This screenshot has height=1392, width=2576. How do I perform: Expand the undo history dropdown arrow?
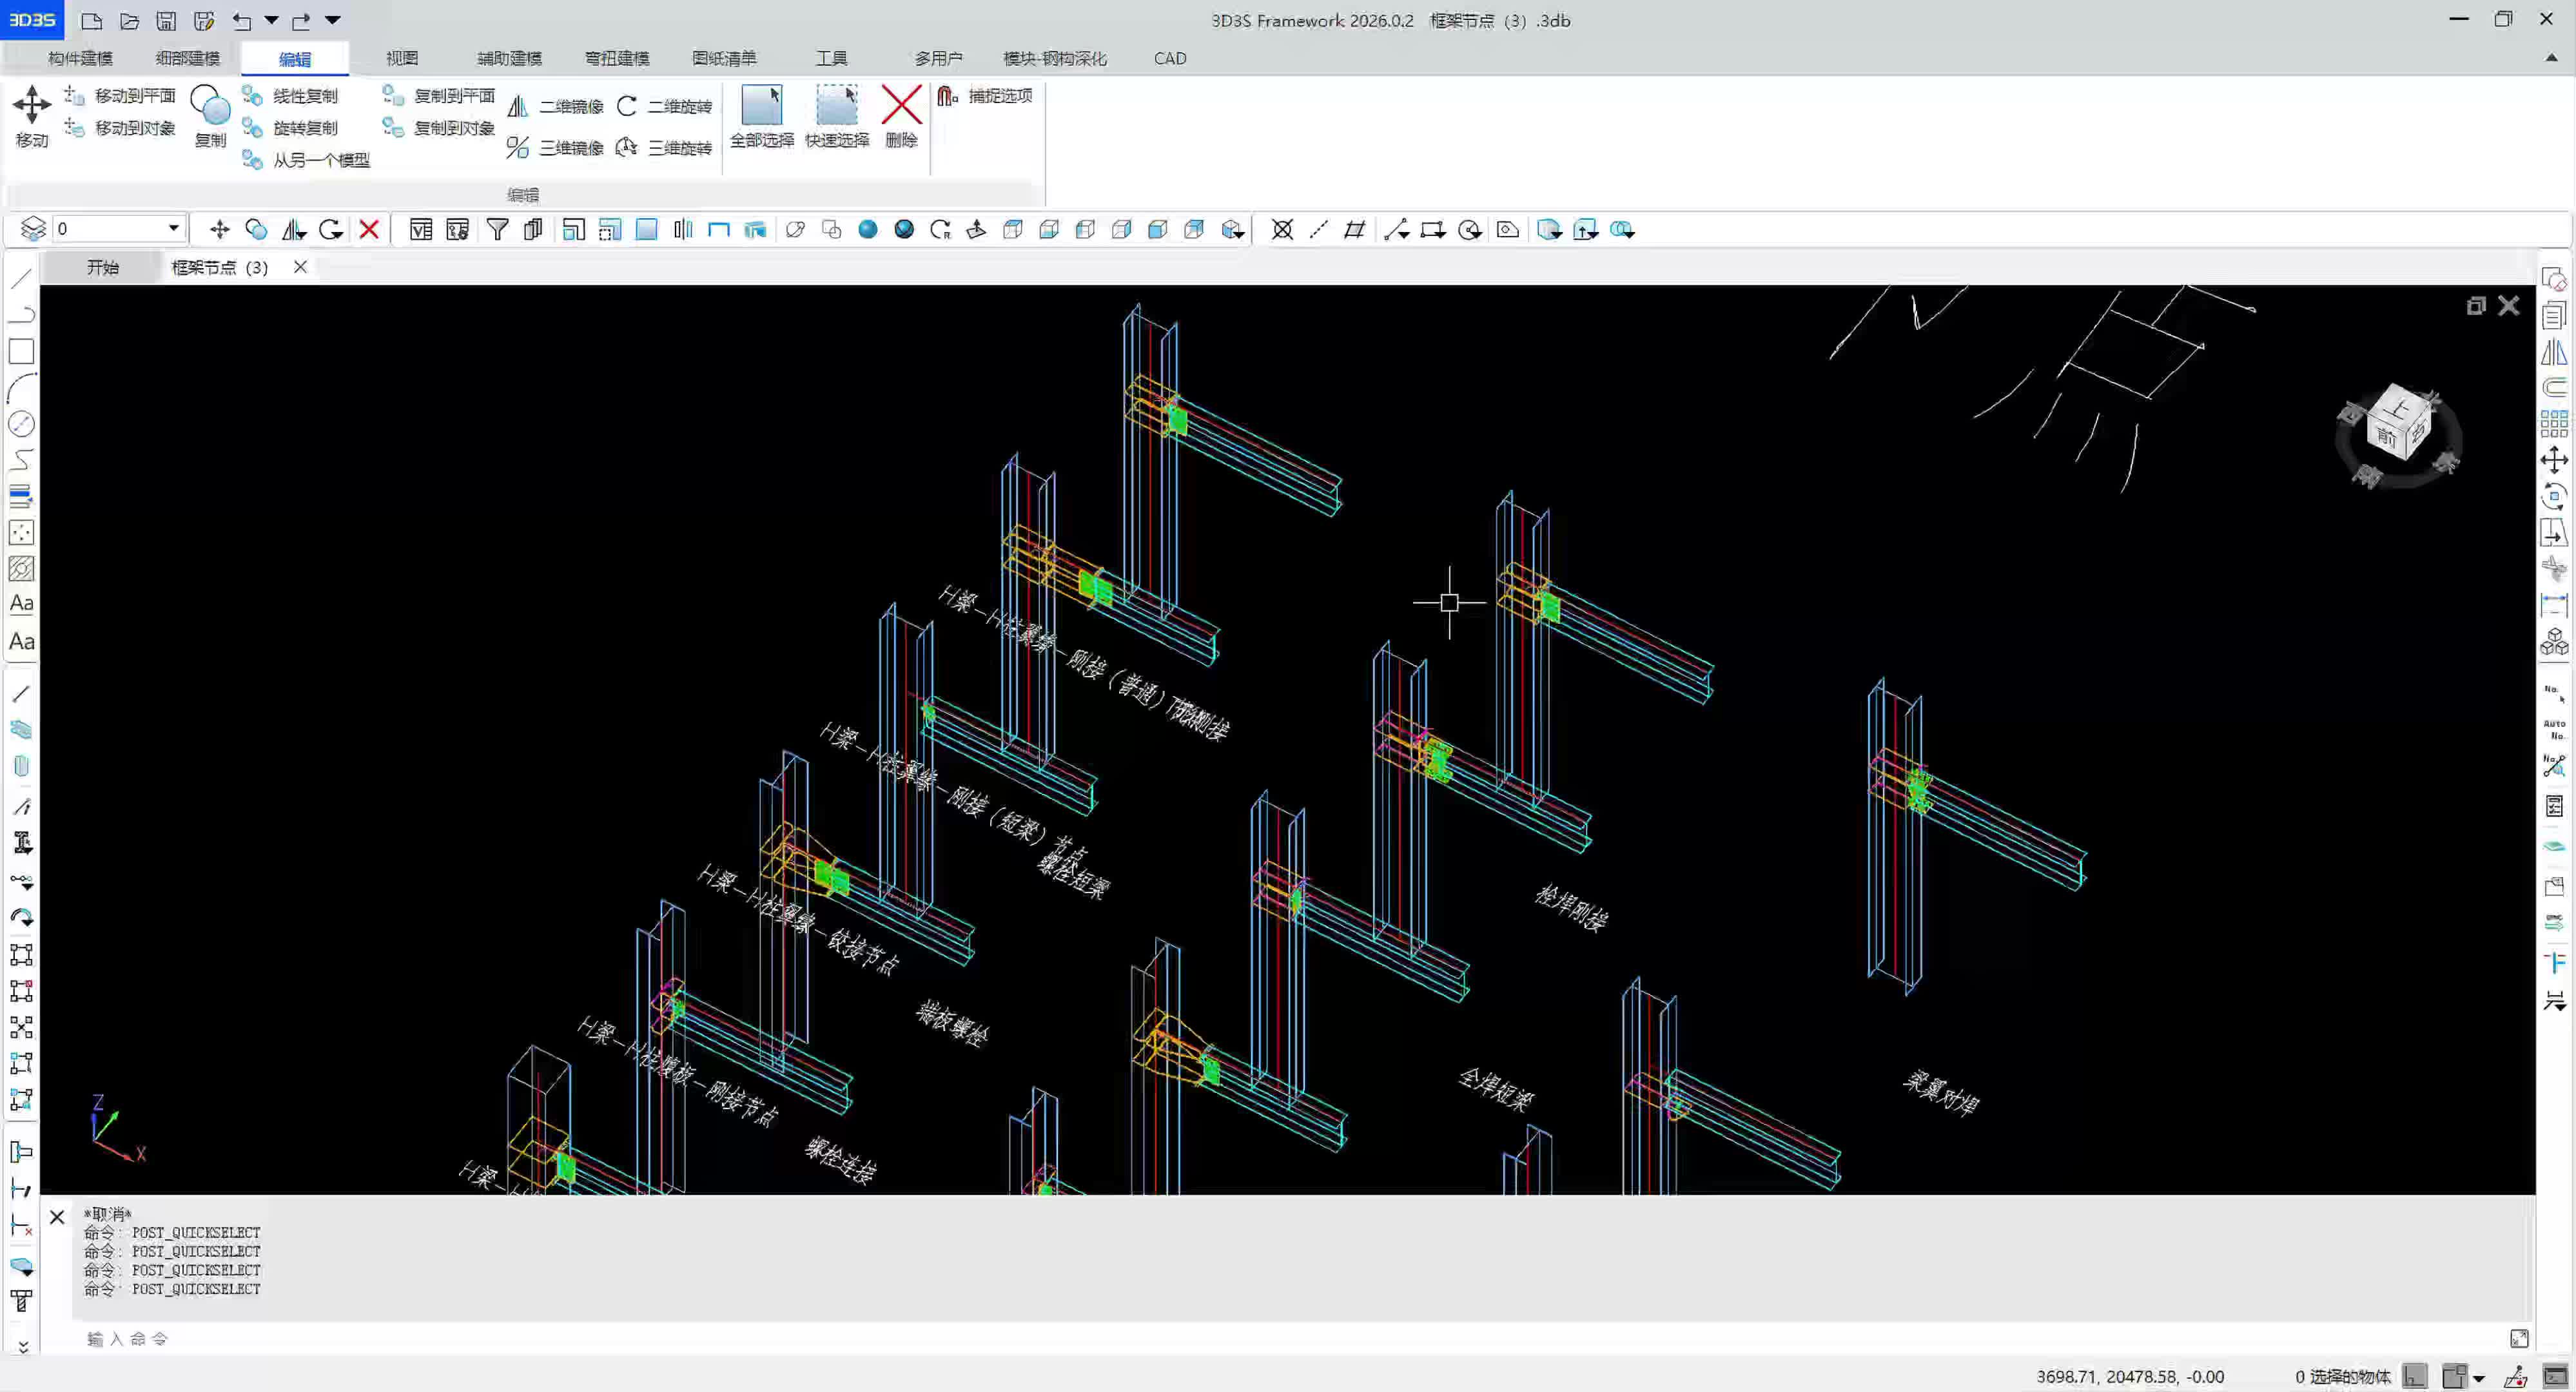point(271,20)
